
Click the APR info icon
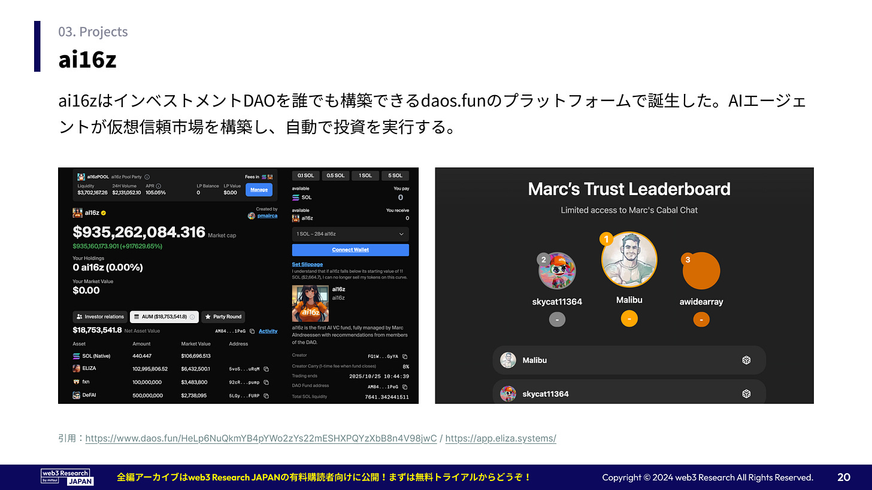click(158, 186)
